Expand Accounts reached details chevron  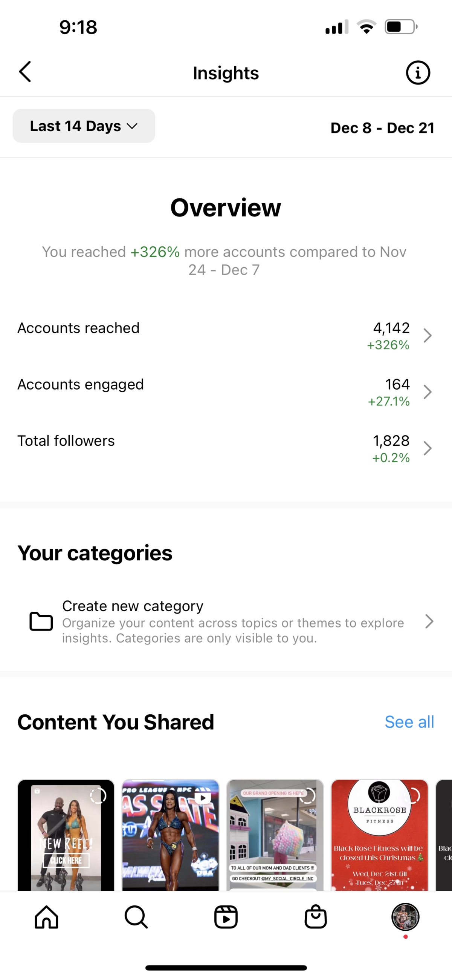(428, 336)
